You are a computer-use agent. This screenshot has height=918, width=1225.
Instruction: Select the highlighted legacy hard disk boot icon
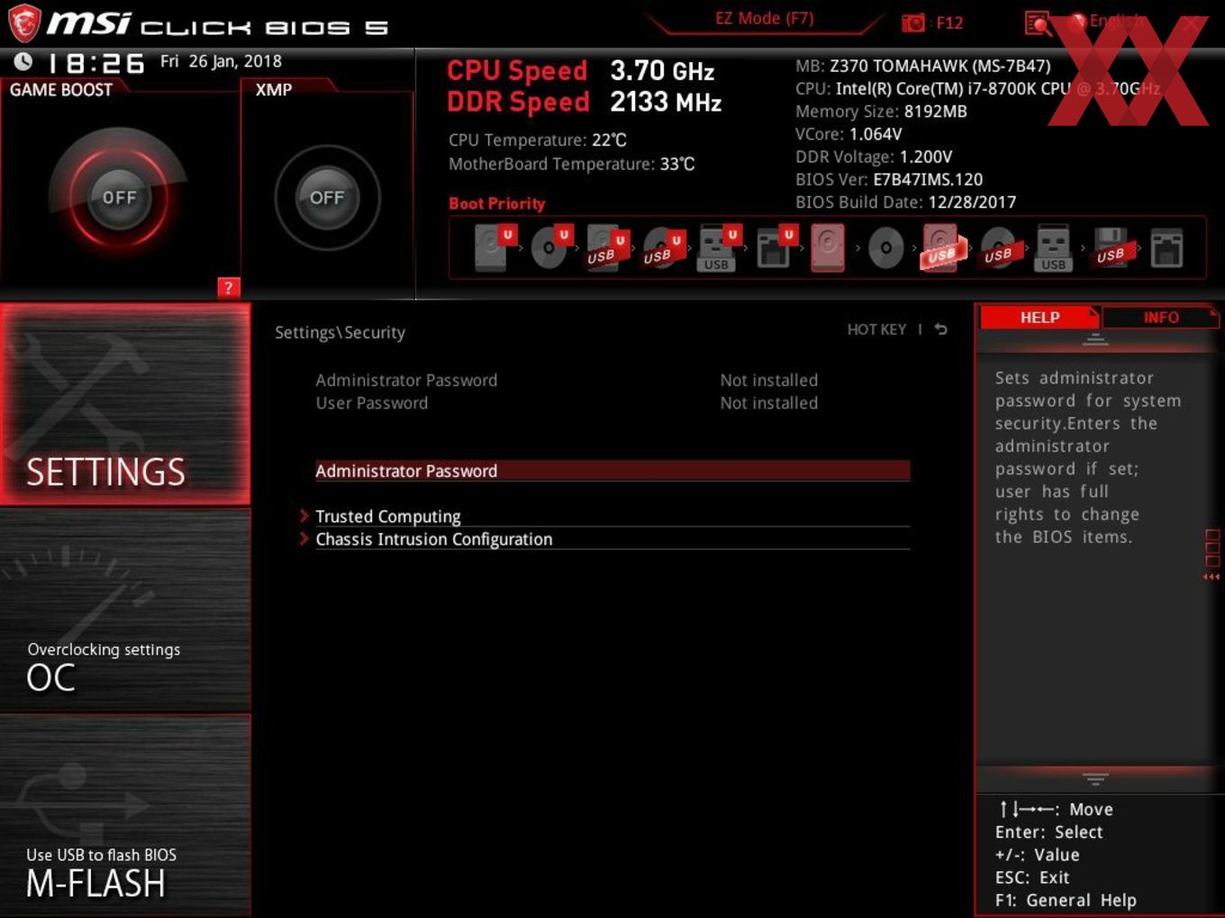tap(828, 247)
